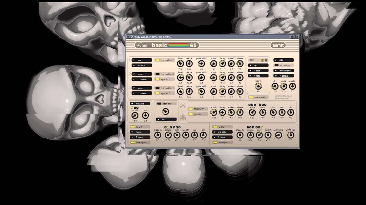Toggle LFO 2 pwm oscillator 3 button
The width and height of the screenshot is (366, 205).
(x=262, y=127)
